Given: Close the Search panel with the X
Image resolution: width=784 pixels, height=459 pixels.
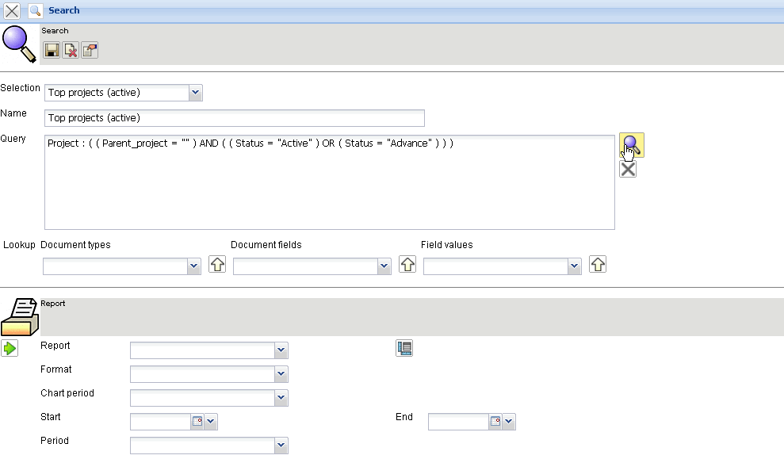Looking at the screenshot, I should point(12,11).
